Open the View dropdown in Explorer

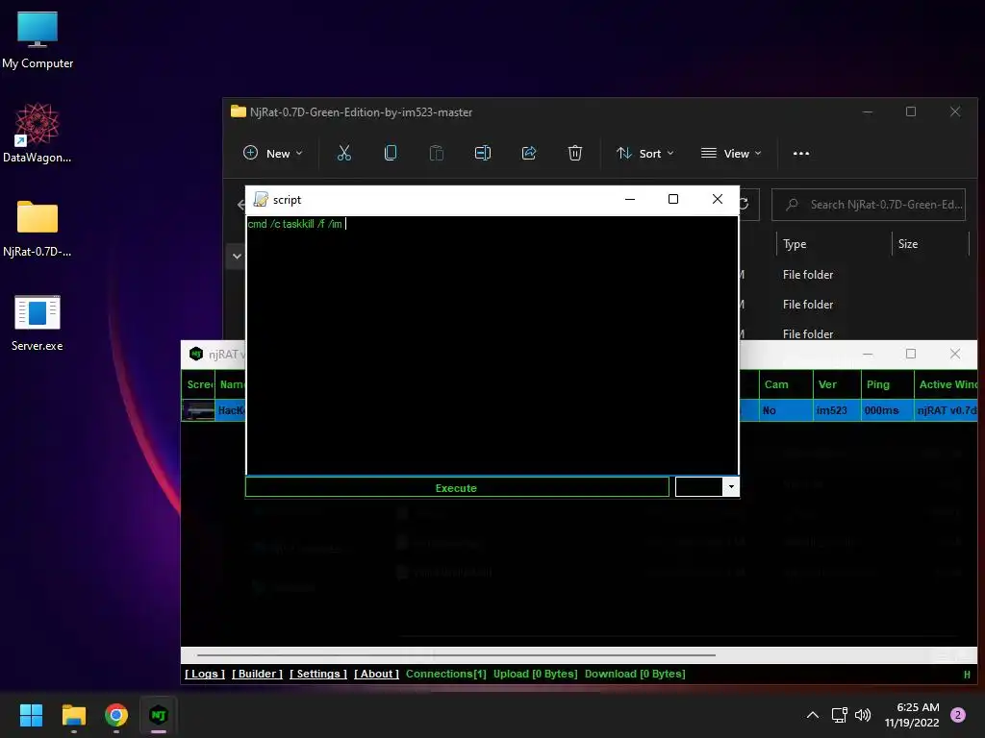tap(731, 153)
